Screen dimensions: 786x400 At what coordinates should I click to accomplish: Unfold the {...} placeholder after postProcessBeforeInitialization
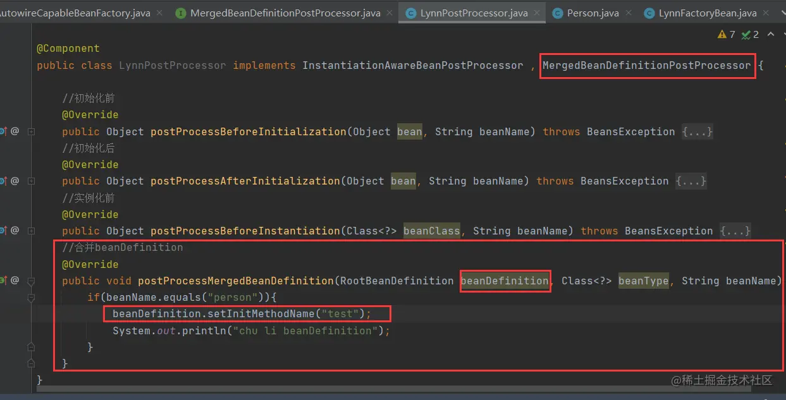pyautogui.click(x=697, y=131)
